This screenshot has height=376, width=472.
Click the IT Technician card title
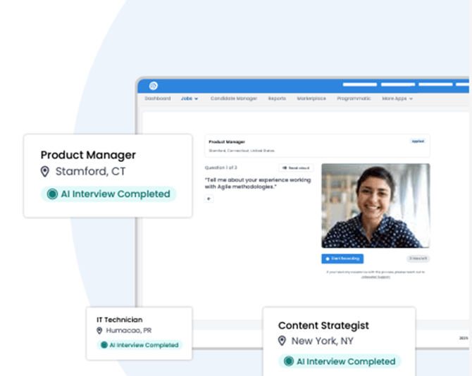120,320
